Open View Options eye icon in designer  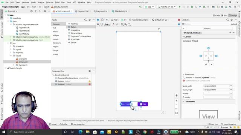[x=98, y=24]
